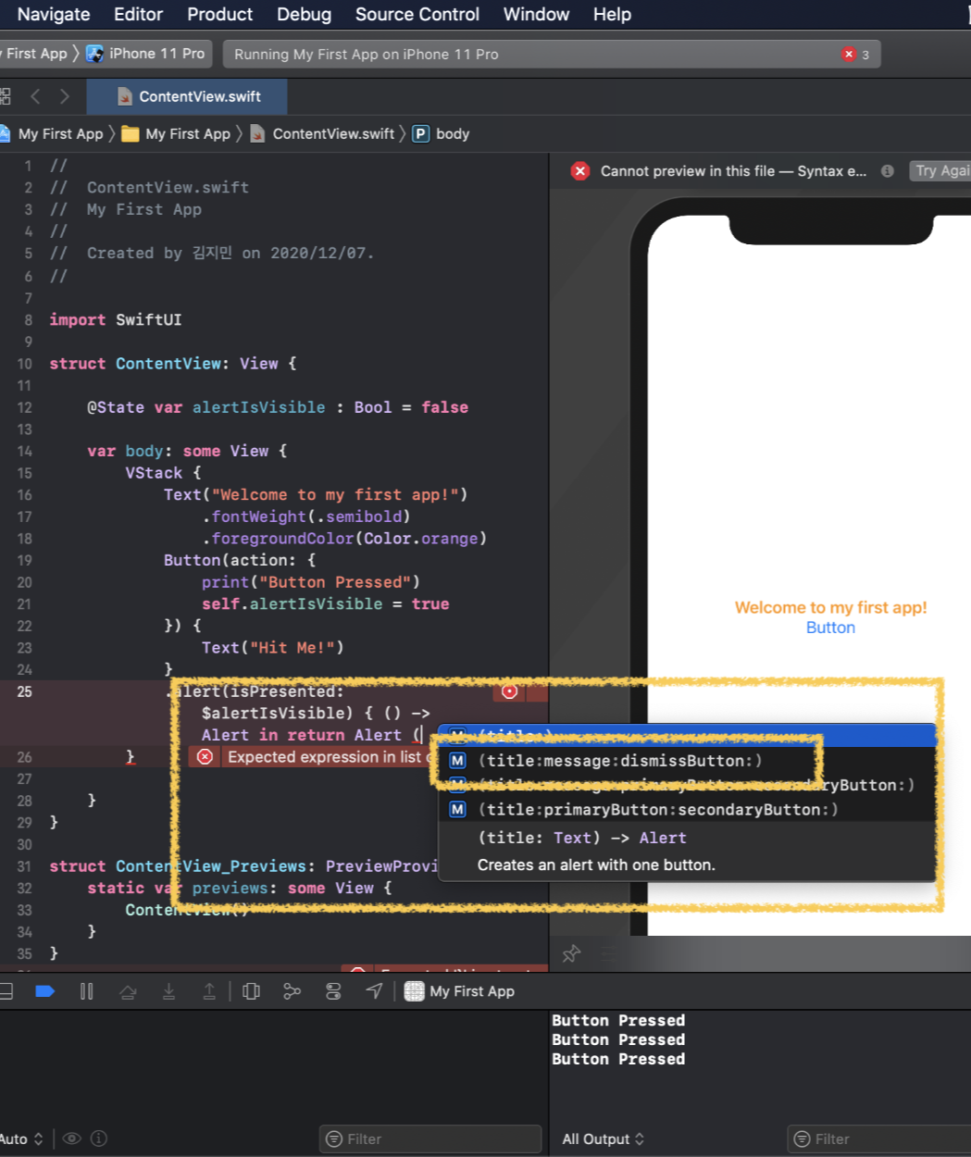This screenshot has width=971, height=1157.
Task: Click the Running My First App status field
Action: point(552,55)
